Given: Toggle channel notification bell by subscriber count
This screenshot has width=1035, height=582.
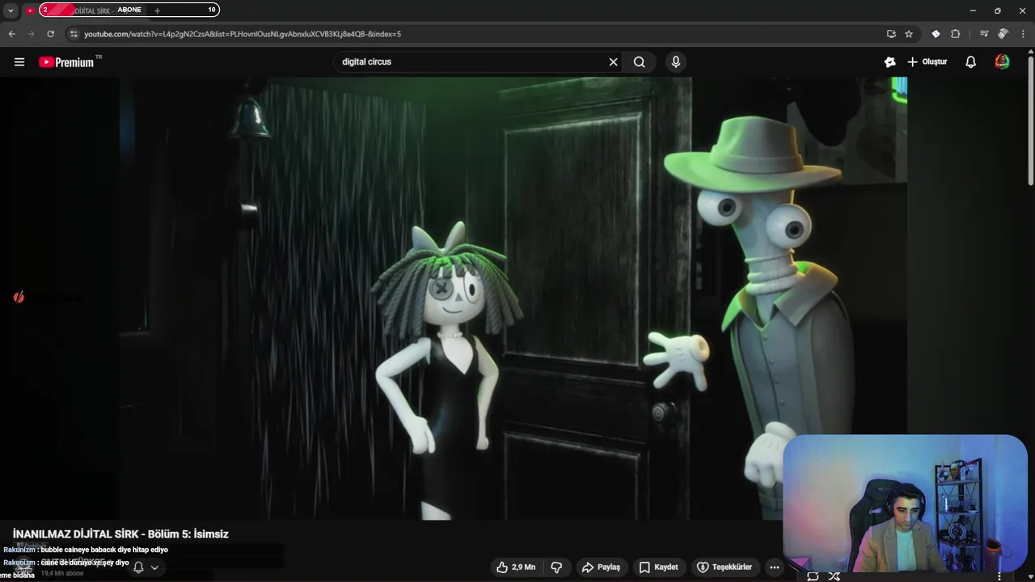Looking at the screenshot, I should point(138,567).
